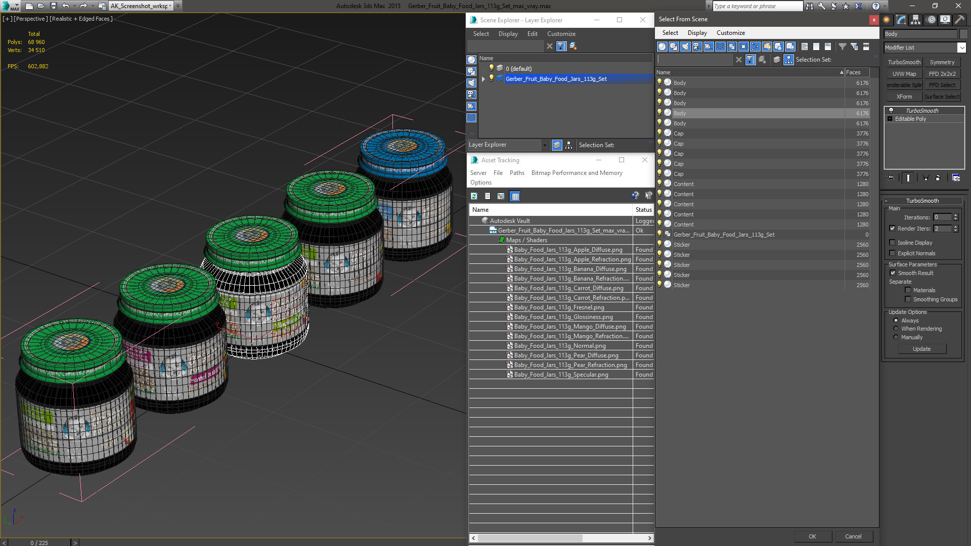Select the When Rendering update option
Viewport: 971px width, 546px height.
896,329
